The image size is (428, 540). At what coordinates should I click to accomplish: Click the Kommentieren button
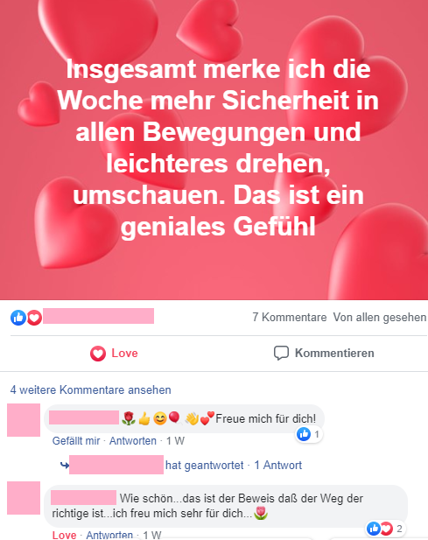tap(324, 353)
